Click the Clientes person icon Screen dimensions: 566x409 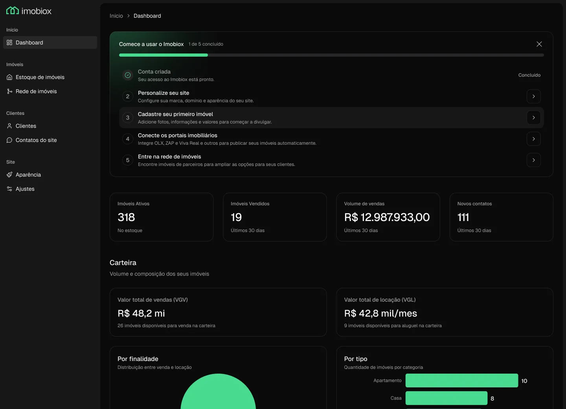pyautogui.click(x=9, y=126)
